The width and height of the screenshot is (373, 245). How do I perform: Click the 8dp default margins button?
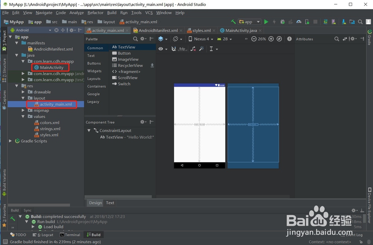click(182, 49)
